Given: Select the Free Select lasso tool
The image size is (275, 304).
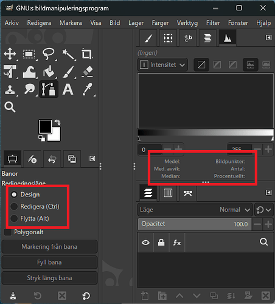Looking at the screenshot, I should pyautogui.click(x=48, y=54).
